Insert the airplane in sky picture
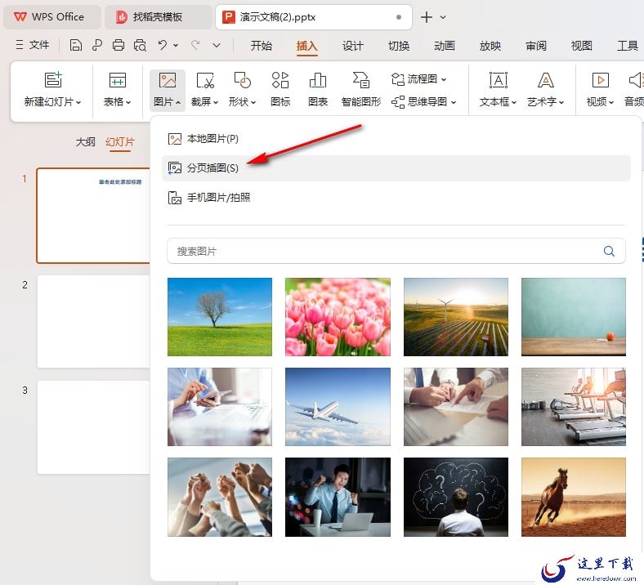 tap(338, 407)
